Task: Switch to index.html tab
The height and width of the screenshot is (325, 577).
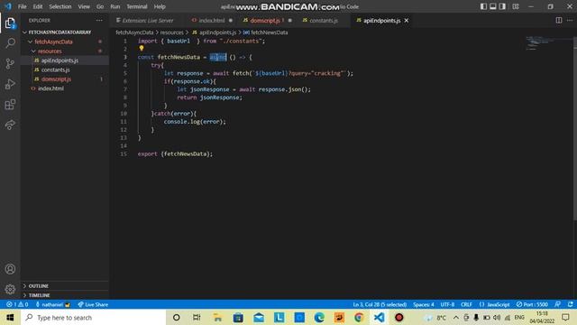Action: point(212,21)
